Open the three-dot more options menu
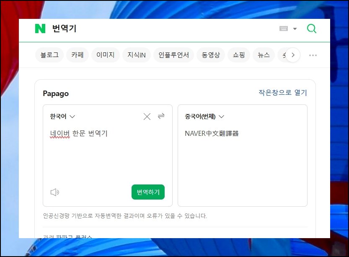349x257 pixels. 313,55
